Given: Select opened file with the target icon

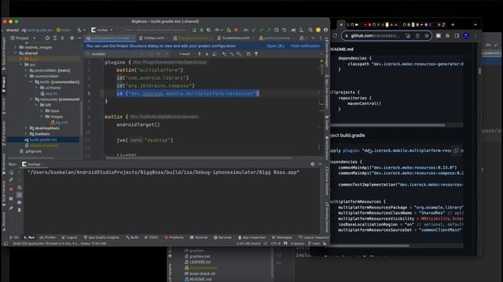Looking at the screenshot, I should click(x=47, y=38).
